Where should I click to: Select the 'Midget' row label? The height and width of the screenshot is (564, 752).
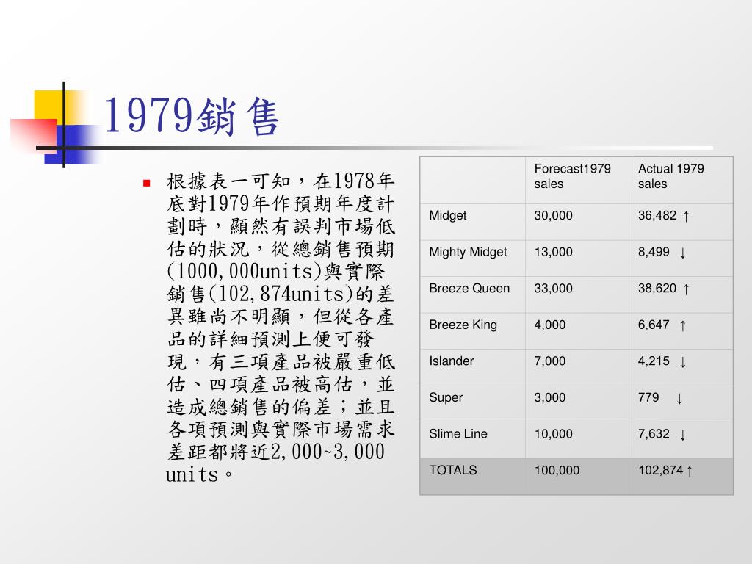(447, 216)
